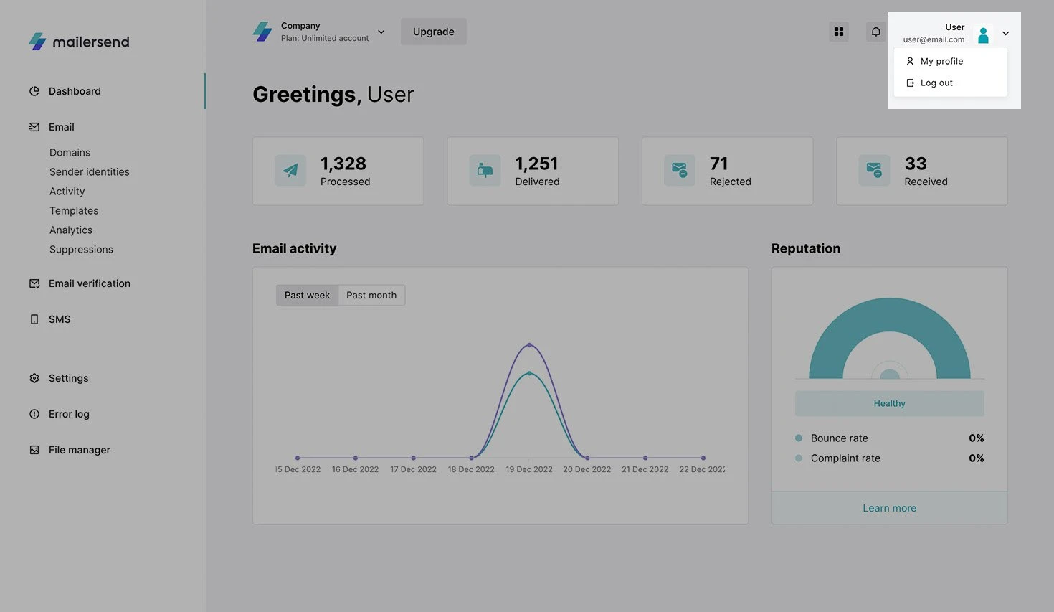Switch chart to Past month
The height and width of the screenshot is (612, 1054).
pos(371,295)
